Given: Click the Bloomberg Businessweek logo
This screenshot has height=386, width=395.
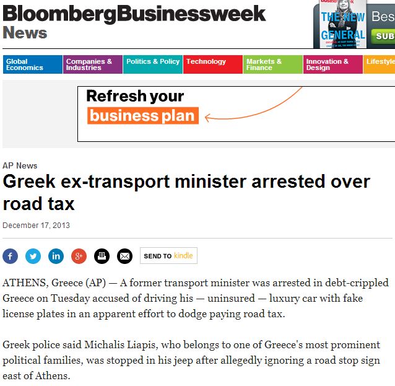Looking at the screenshot, I should tap(134, 14).
